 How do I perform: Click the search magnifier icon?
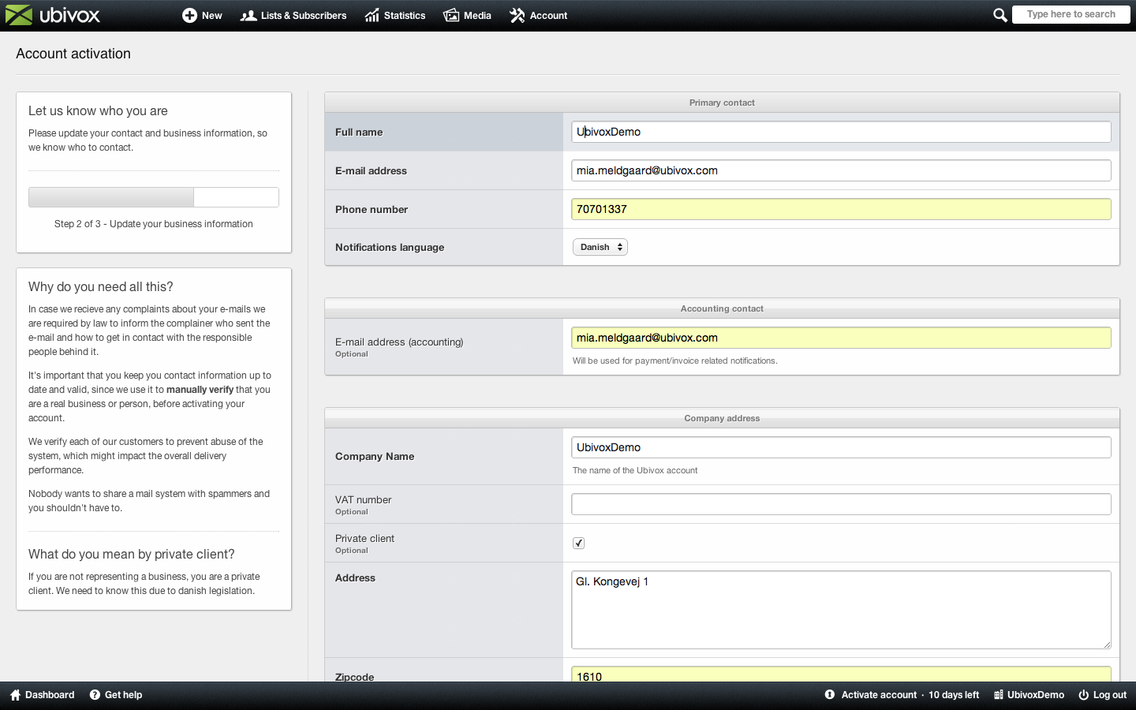coord(1000,15)
